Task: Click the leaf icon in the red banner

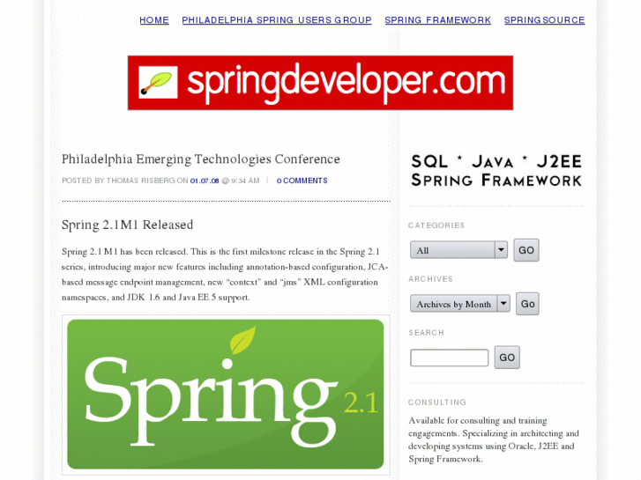Action: [x=158, y=83]
